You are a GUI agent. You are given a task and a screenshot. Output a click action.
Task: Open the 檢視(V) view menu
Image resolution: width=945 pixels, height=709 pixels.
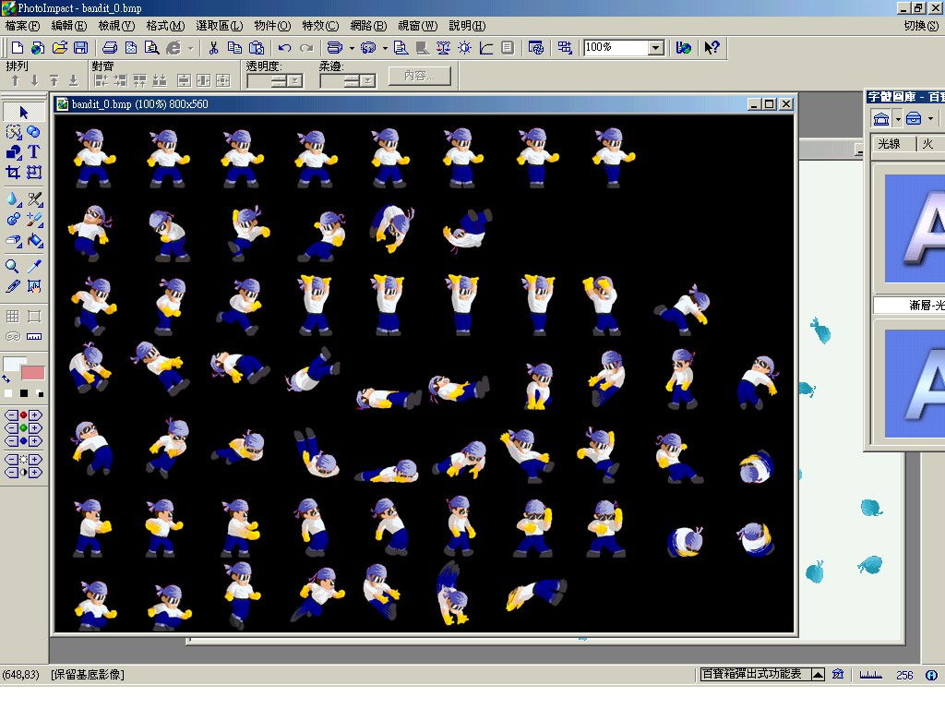(116, 26)
